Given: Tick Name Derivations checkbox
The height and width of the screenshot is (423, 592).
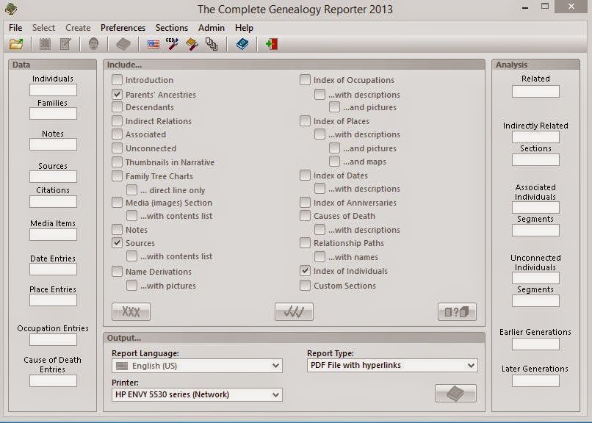Looking at the screenshot, I should coord(117,271).
